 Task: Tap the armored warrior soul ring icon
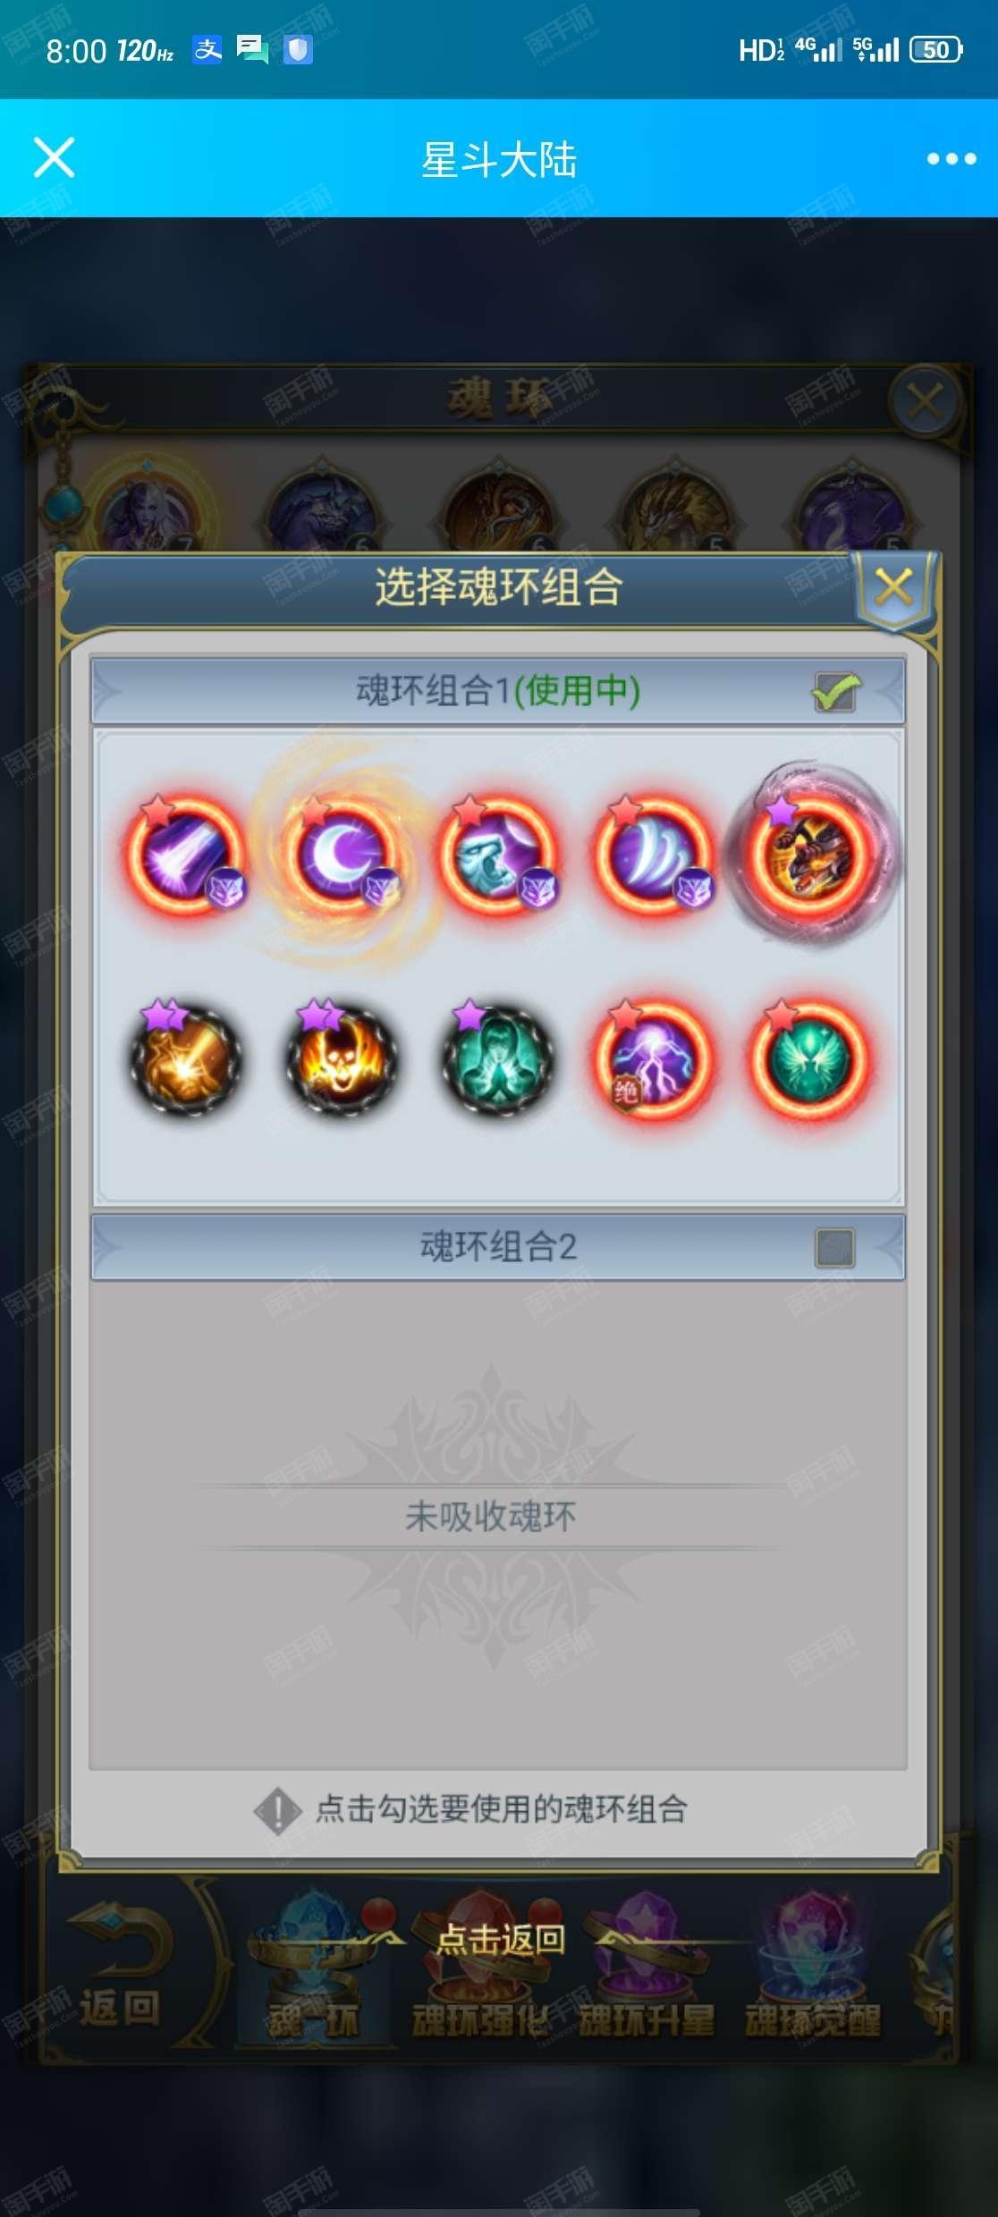coord(811,854)
